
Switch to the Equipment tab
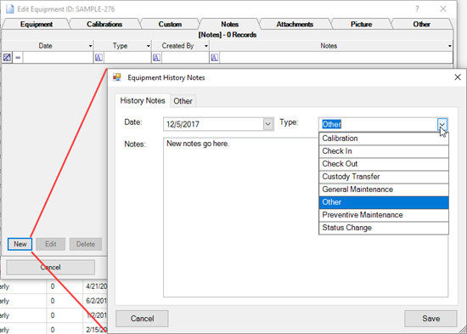[37, 24]
